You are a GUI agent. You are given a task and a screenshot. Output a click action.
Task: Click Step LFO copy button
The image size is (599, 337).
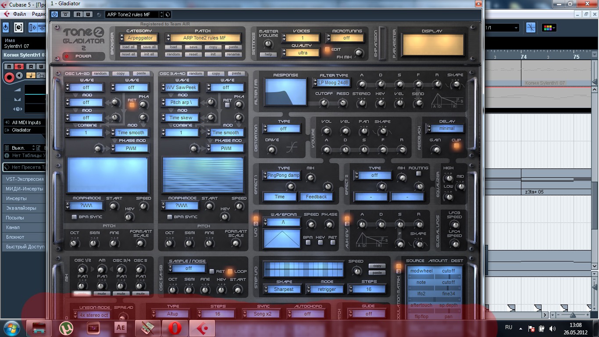pos(377,266)
